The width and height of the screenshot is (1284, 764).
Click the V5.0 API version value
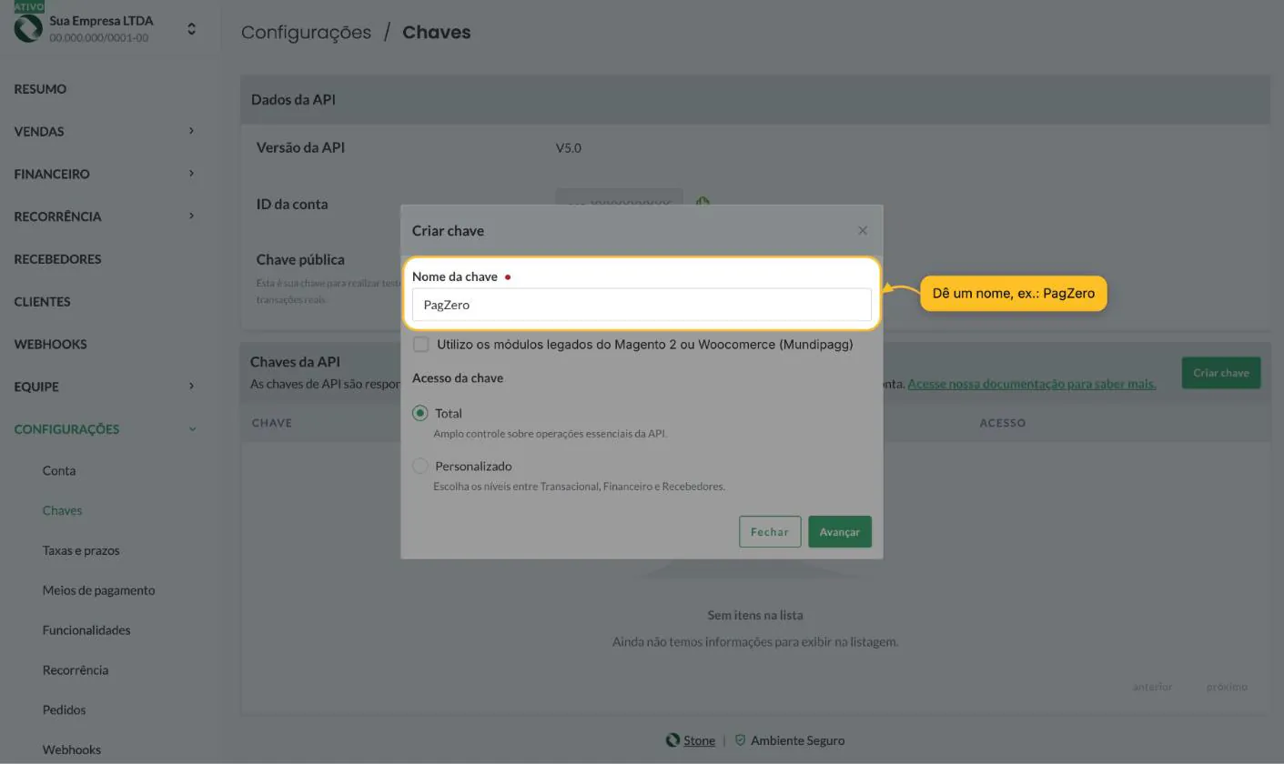[x=569, y=148]
